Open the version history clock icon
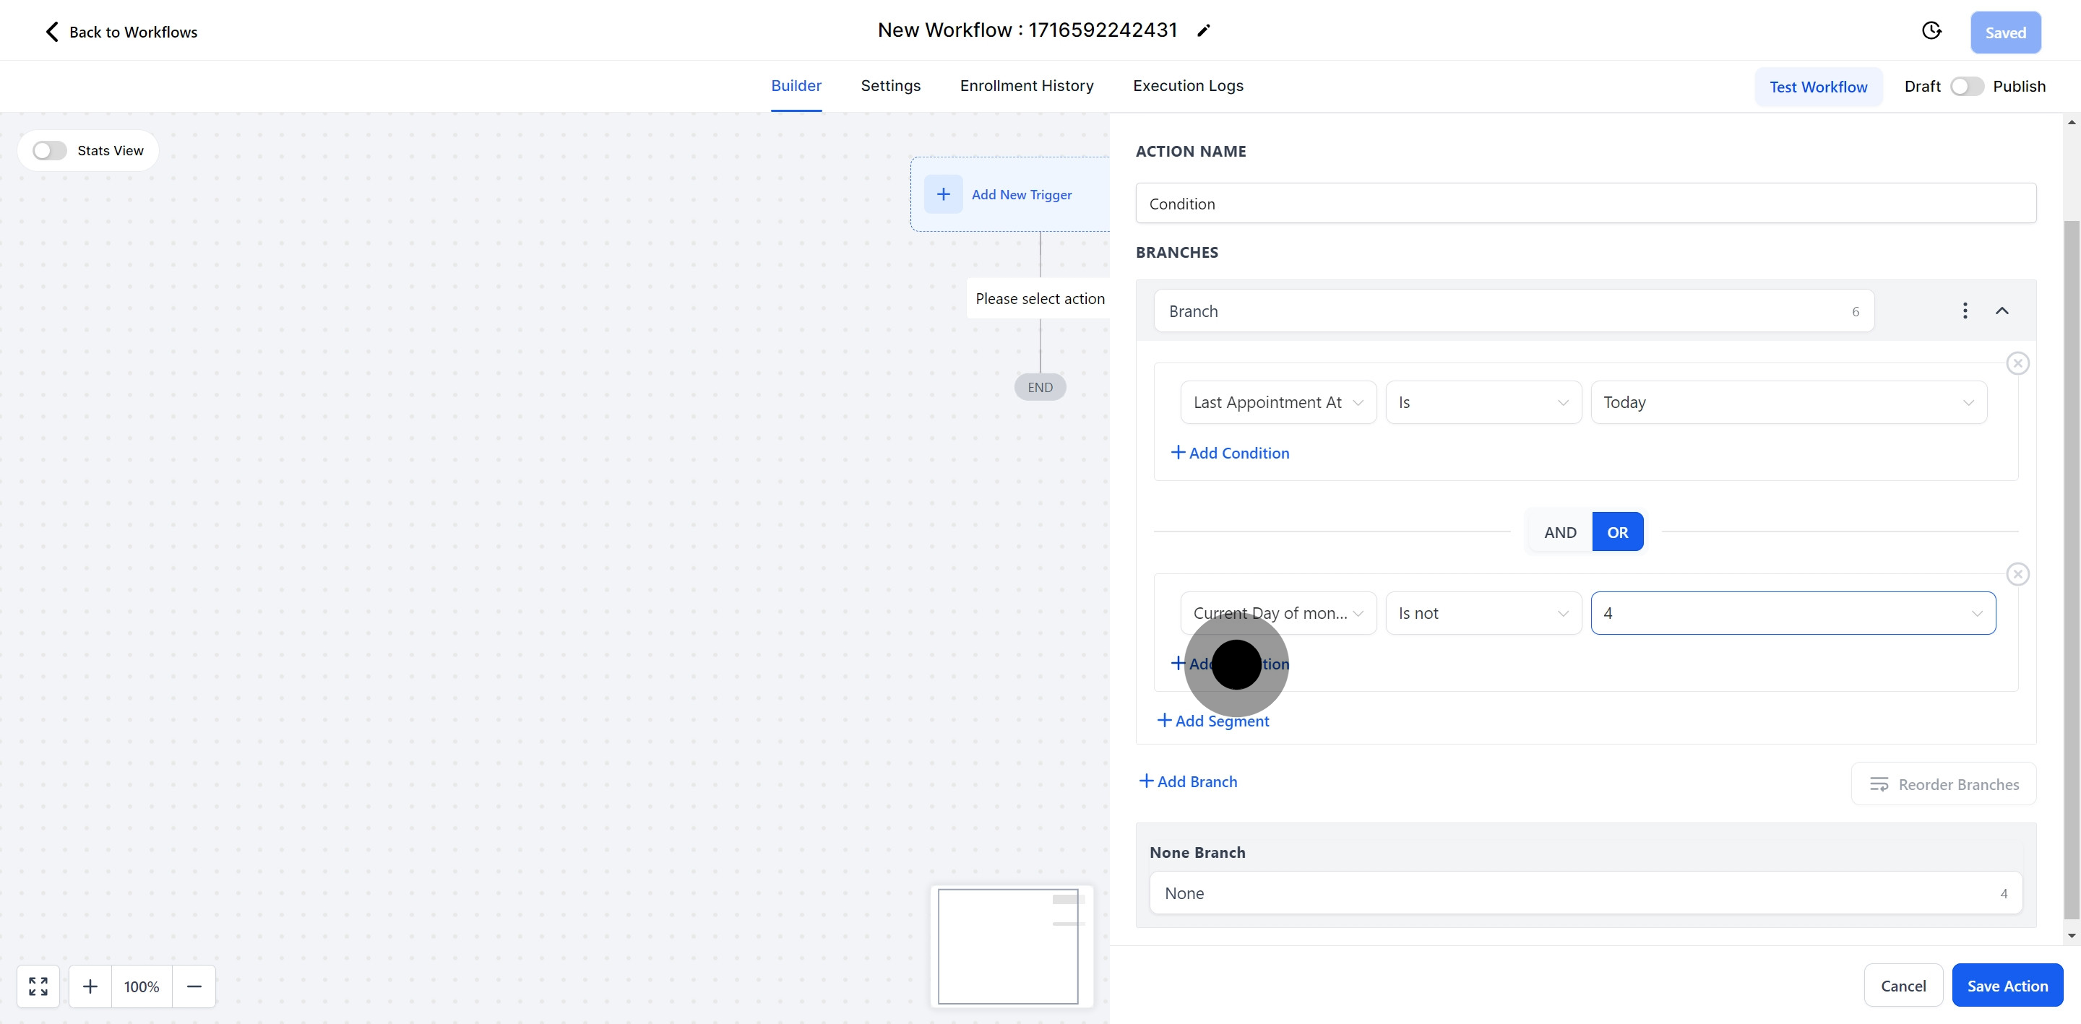2081x1024 pixels. tap(1931, 30)
